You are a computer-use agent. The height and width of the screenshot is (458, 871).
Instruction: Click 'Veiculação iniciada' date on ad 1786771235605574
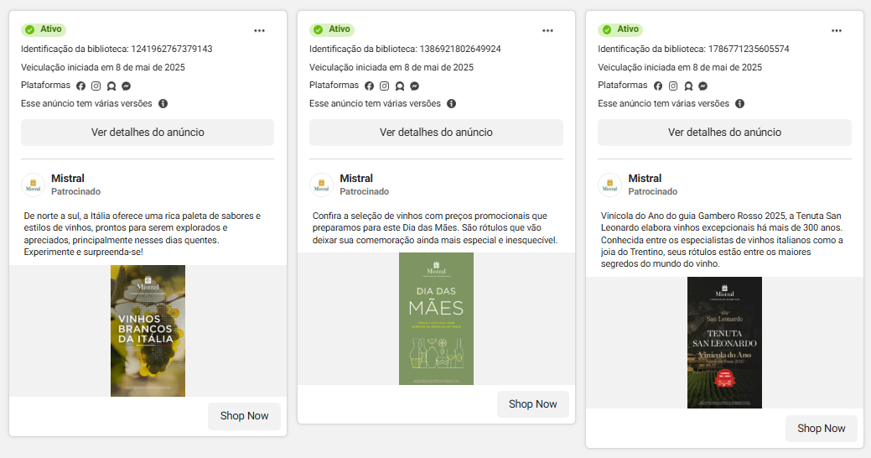[x=680, y=67]
